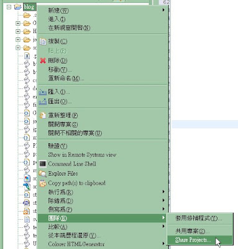
Task: Click the copy (複製) icon
Action: [43, 42]
